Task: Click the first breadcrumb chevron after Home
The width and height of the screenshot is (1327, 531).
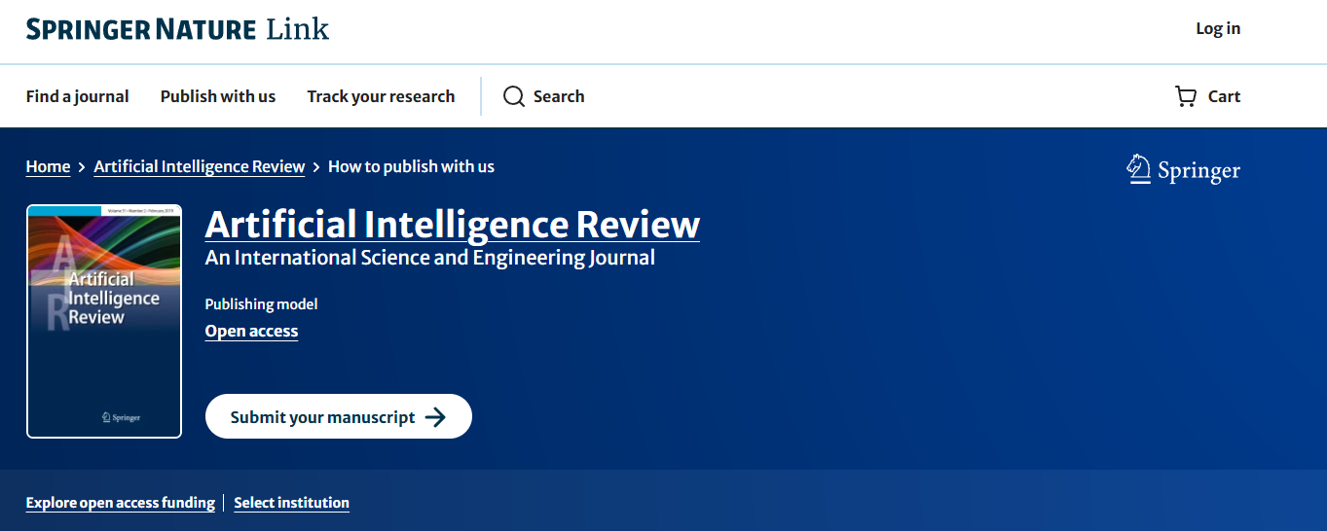Action: point(83,167)
